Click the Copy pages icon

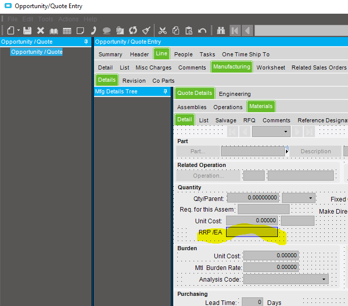click(176, 30)
